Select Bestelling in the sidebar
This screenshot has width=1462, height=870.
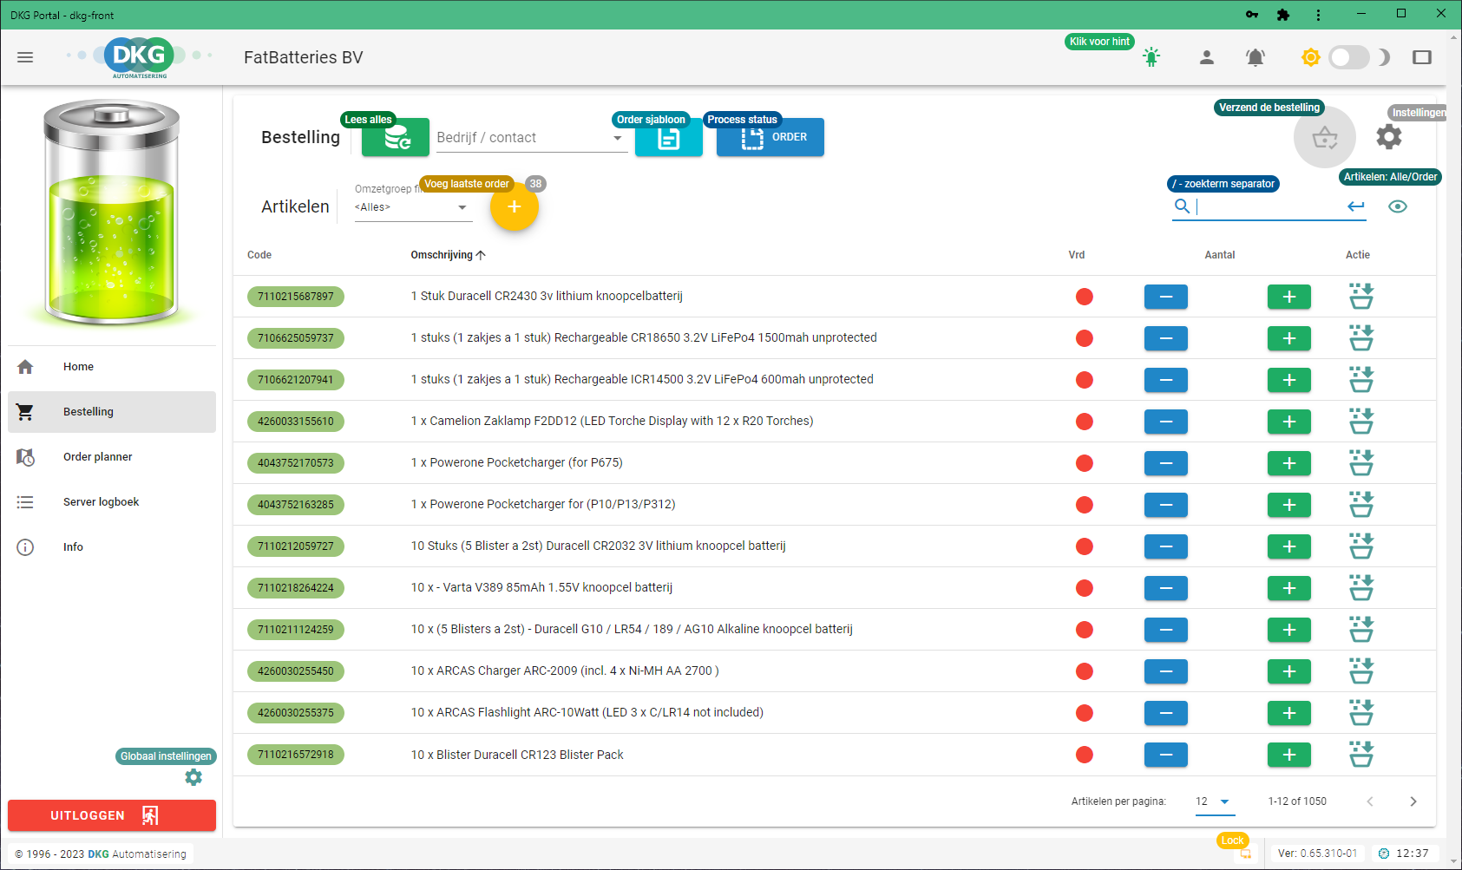[112, 412]
